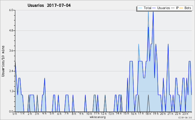Click the "18 h" x-axis label

click(148, 114)
